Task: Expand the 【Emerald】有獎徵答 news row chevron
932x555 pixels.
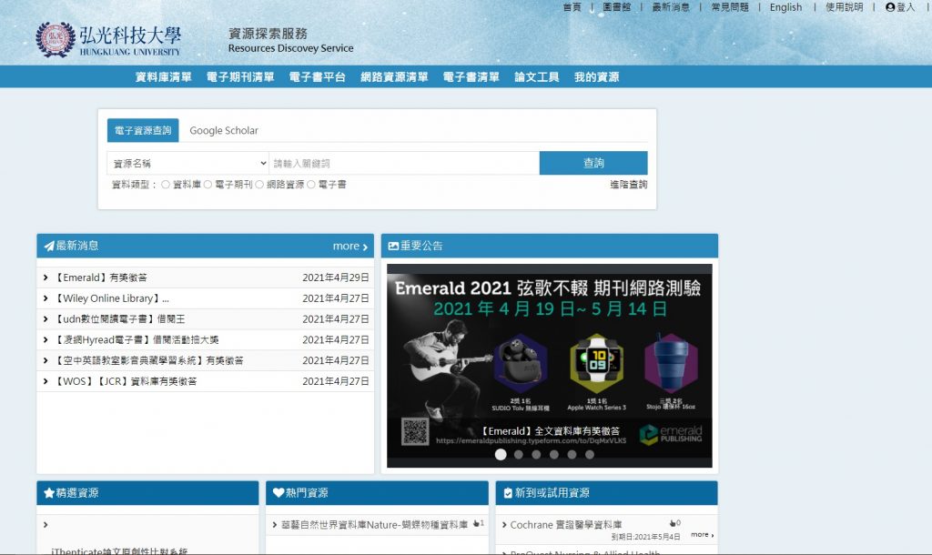Action: click(46, 277)
